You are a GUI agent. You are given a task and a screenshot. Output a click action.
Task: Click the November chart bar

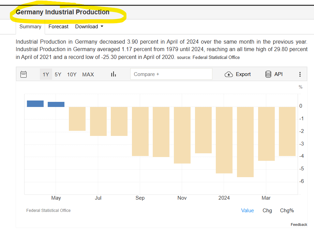click(x=182, y=135)
